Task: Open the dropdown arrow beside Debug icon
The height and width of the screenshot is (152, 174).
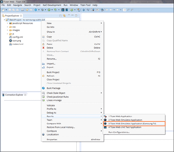Action: click(x=45, y=10)
